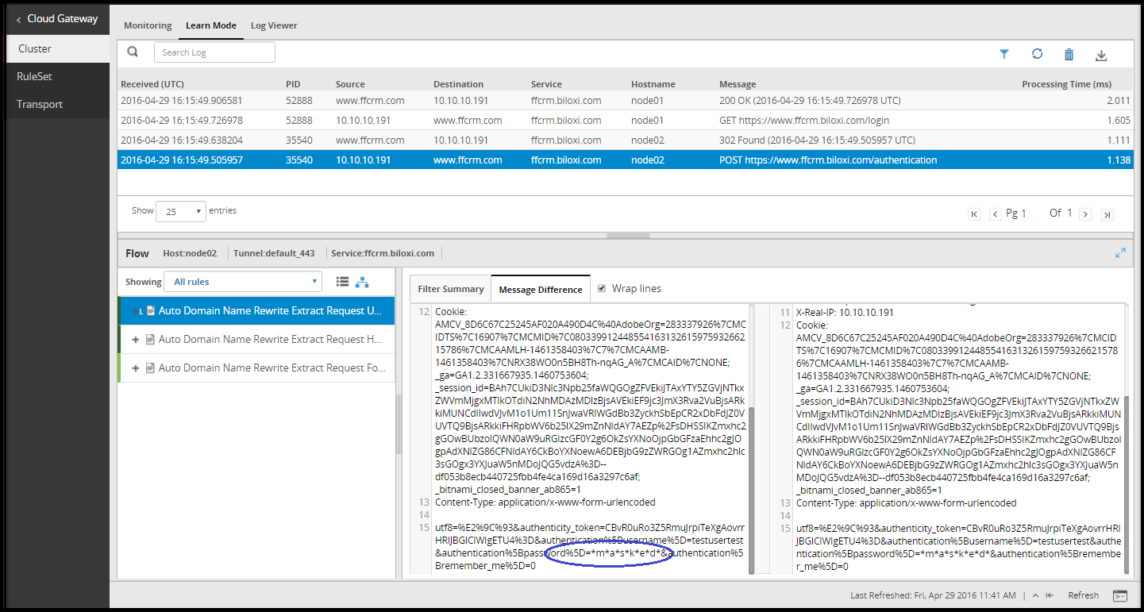Delete logs with trash icon
This screenshot has height=612, width=1144.
click(1069, 54)
